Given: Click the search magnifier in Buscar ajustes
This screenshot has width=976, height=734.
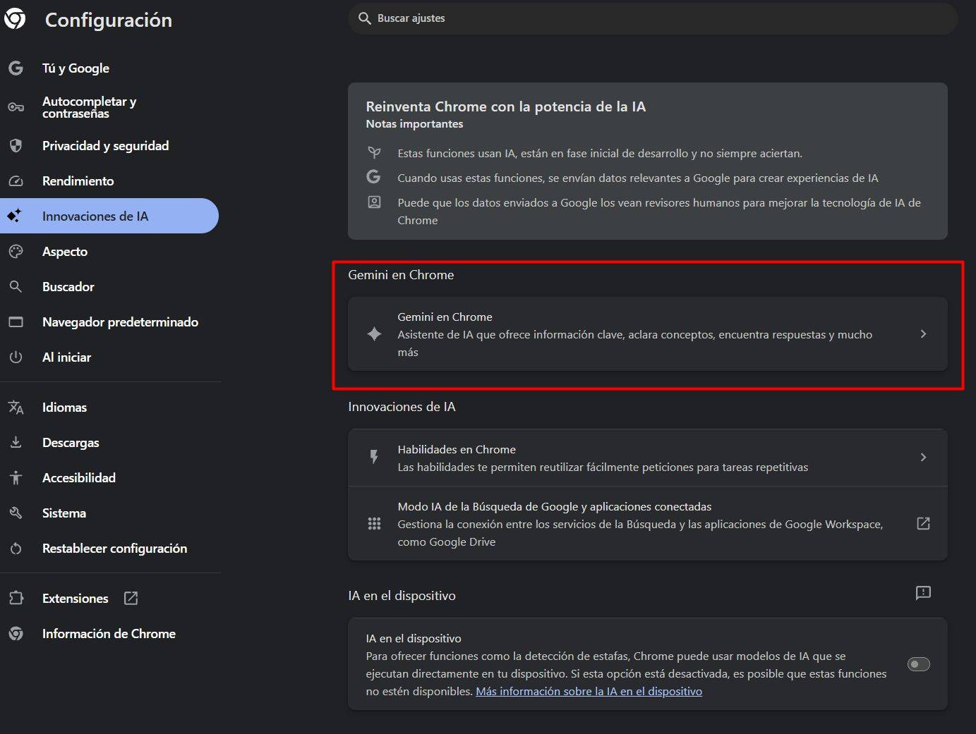Looking at the screenshot, I should tap(364, 18).
